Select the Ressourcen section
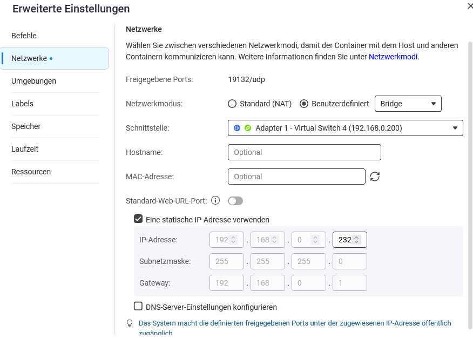 click(x=31, y=172)
